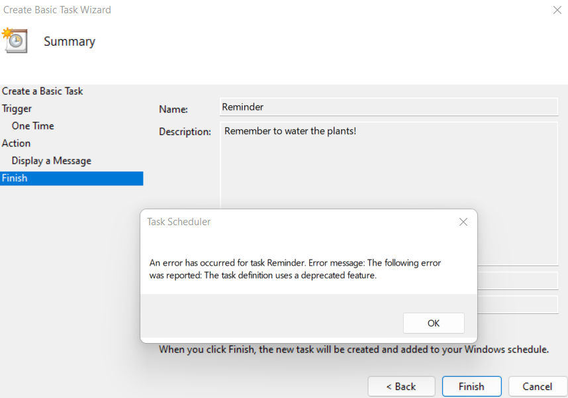Click the "Name:" field label
This screenshot has width=568, height=398.
pyautogui.click(x=173, y=109)
